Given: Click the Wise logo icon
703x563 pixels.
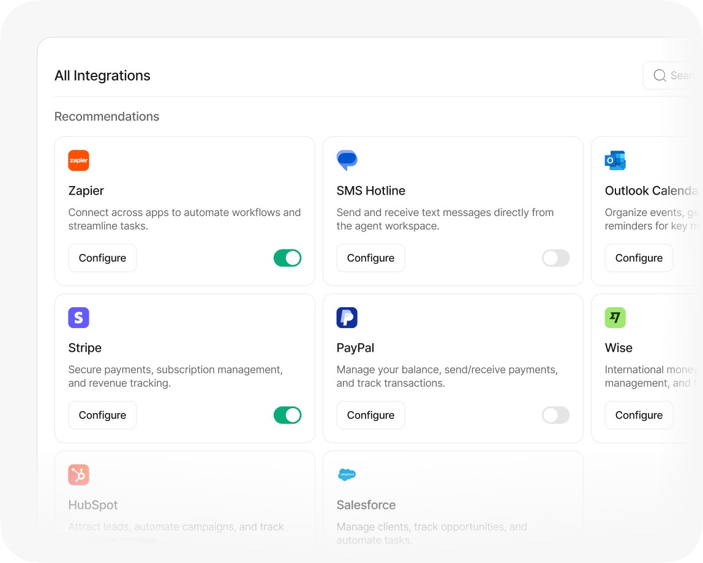Looking at the screenshot, I should click(x=615, y=318).
